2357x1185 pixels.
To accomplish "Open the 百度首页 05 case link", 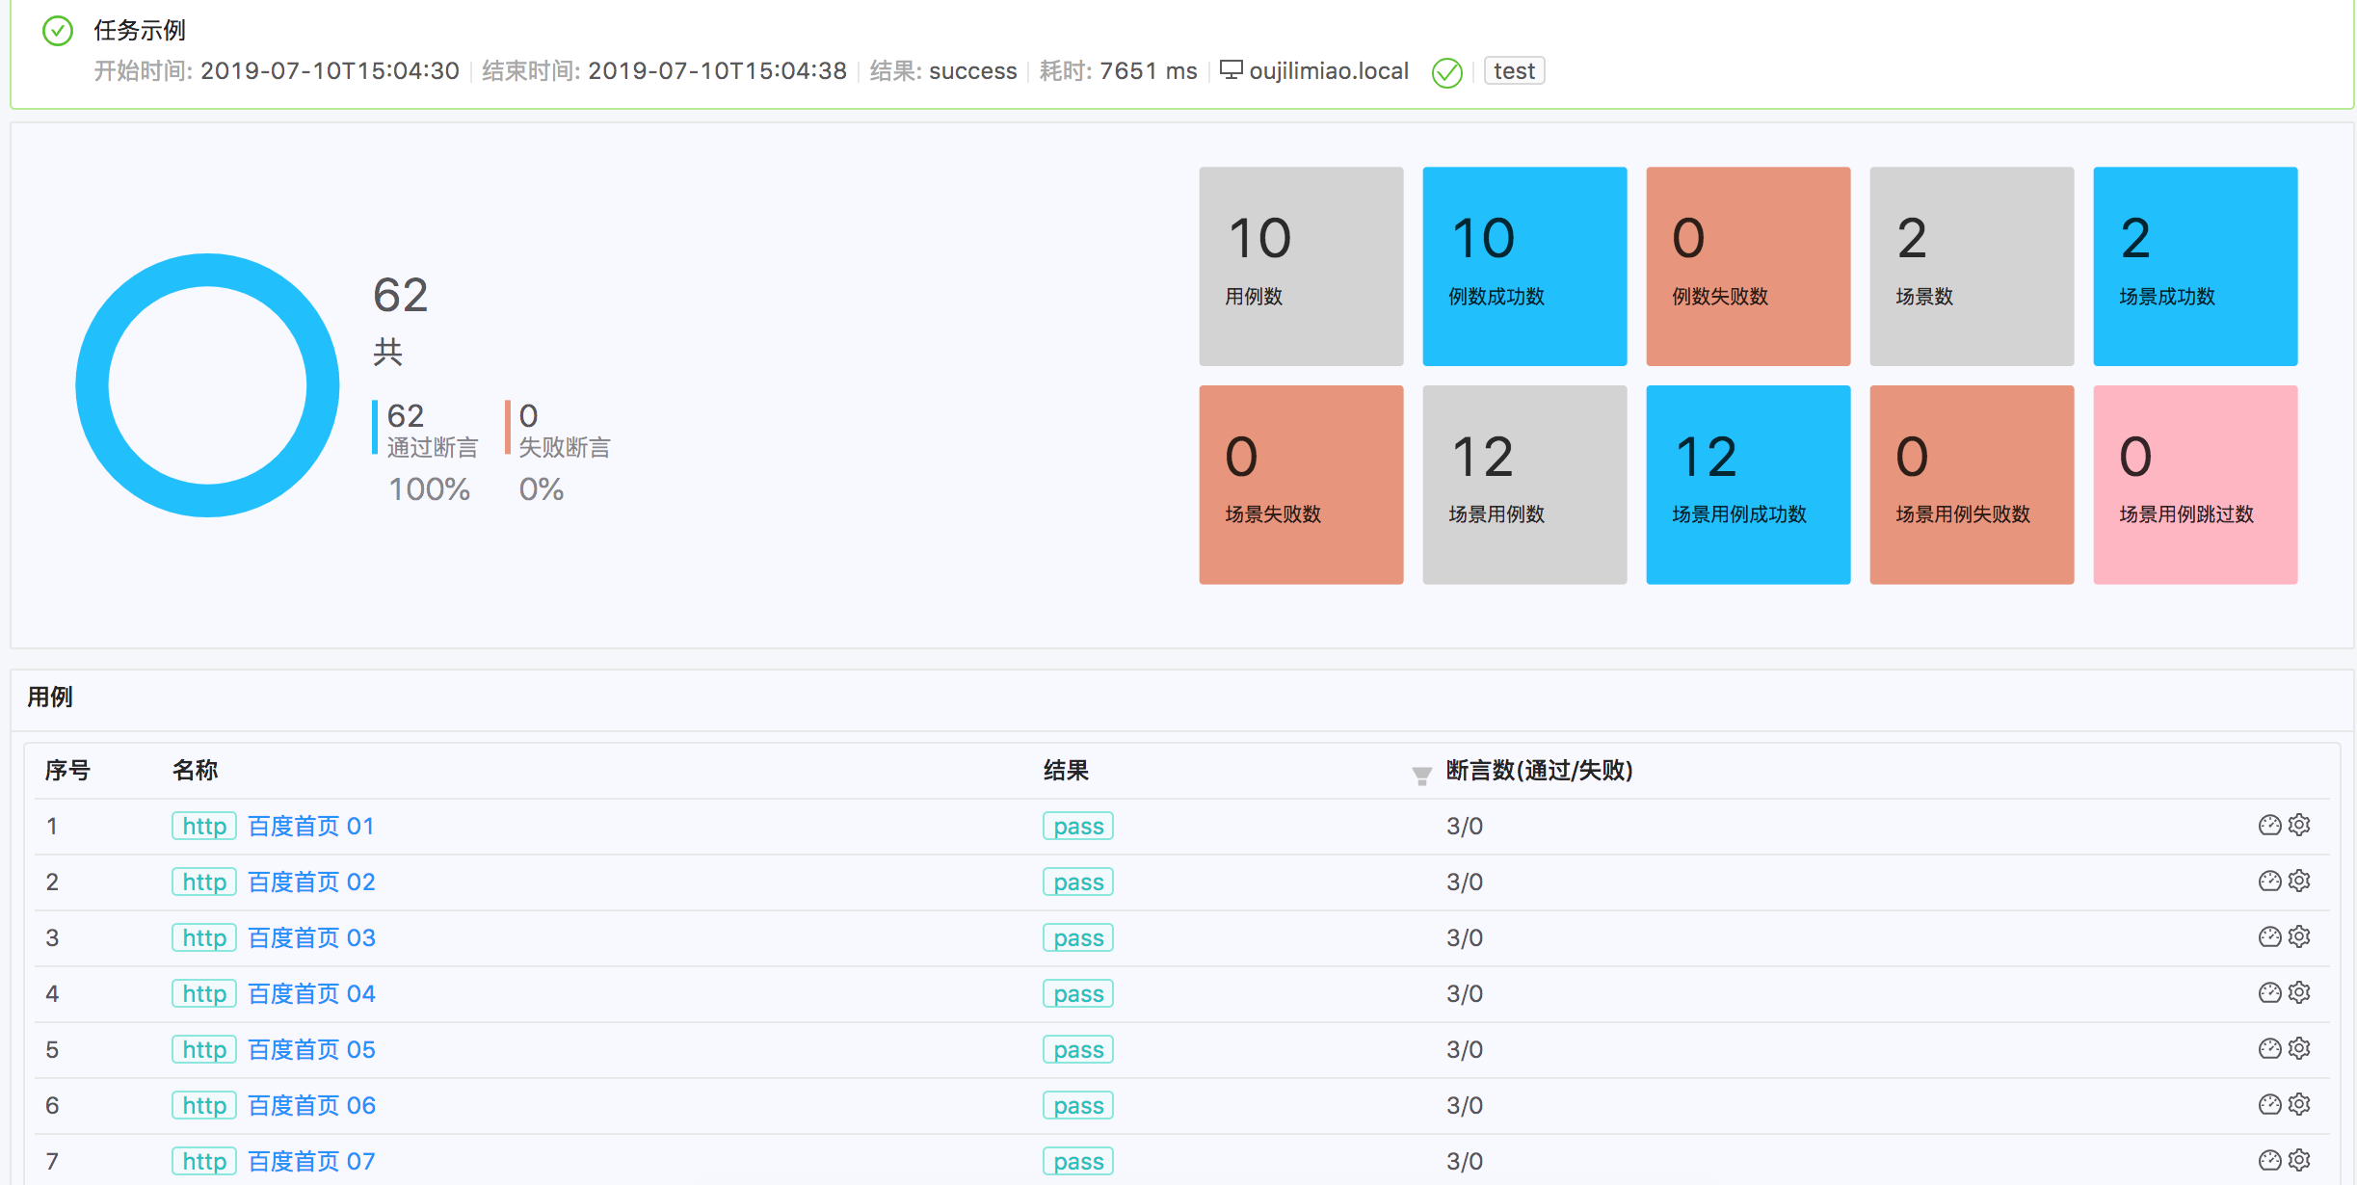I will pos(311,1050).
